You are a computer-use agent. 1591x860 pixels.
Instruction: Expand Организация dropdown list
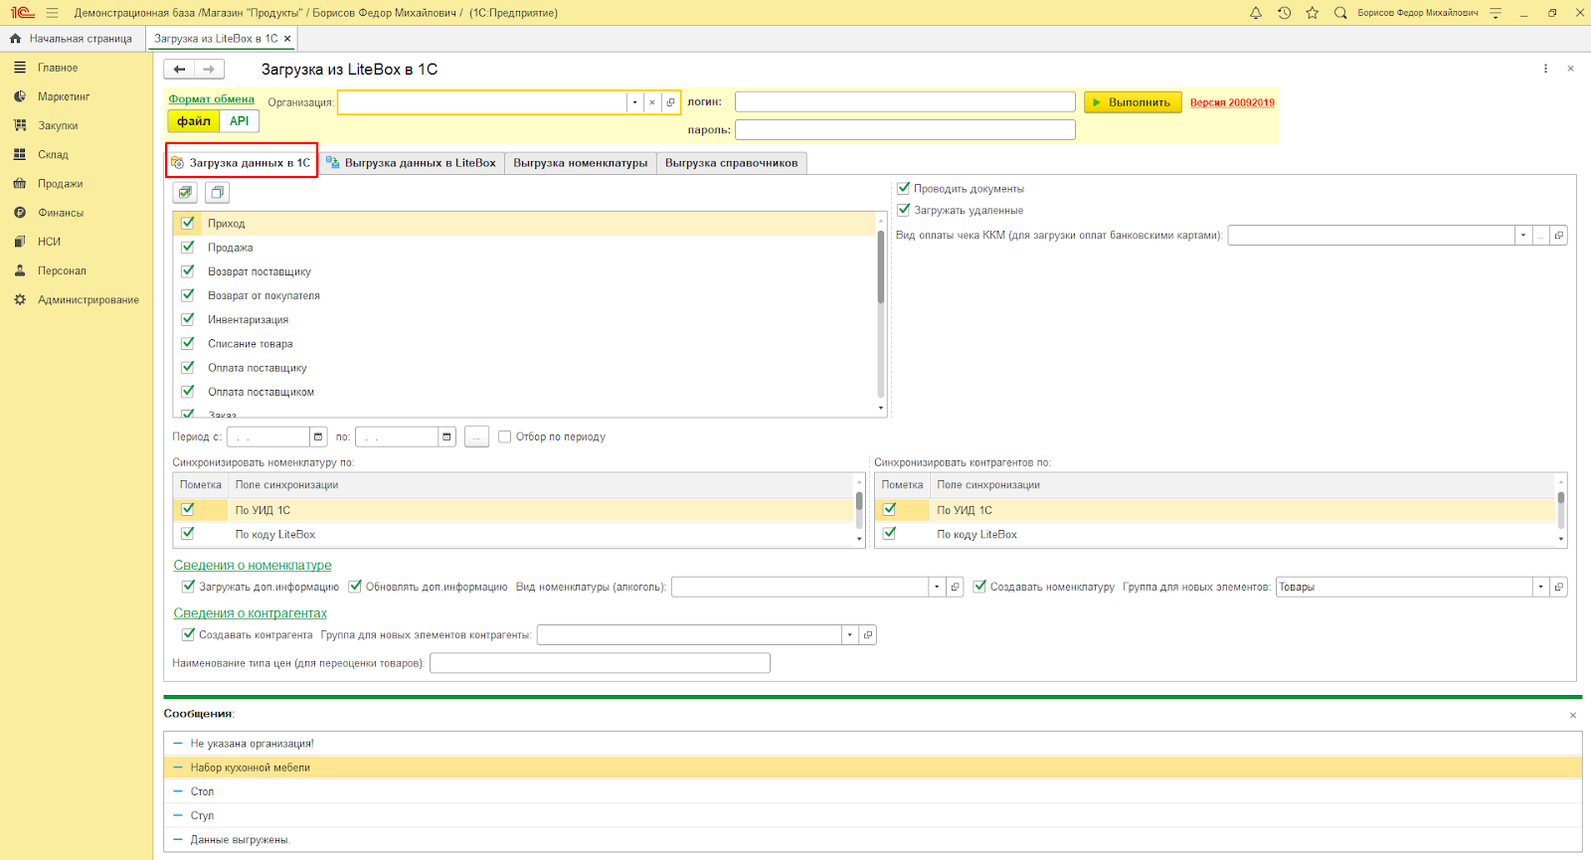[634, 102]
